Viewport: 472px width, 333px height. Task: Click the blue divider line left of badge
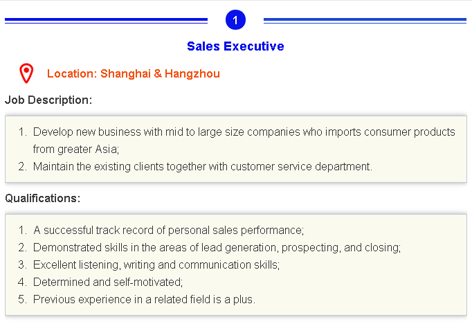(107, 20)
